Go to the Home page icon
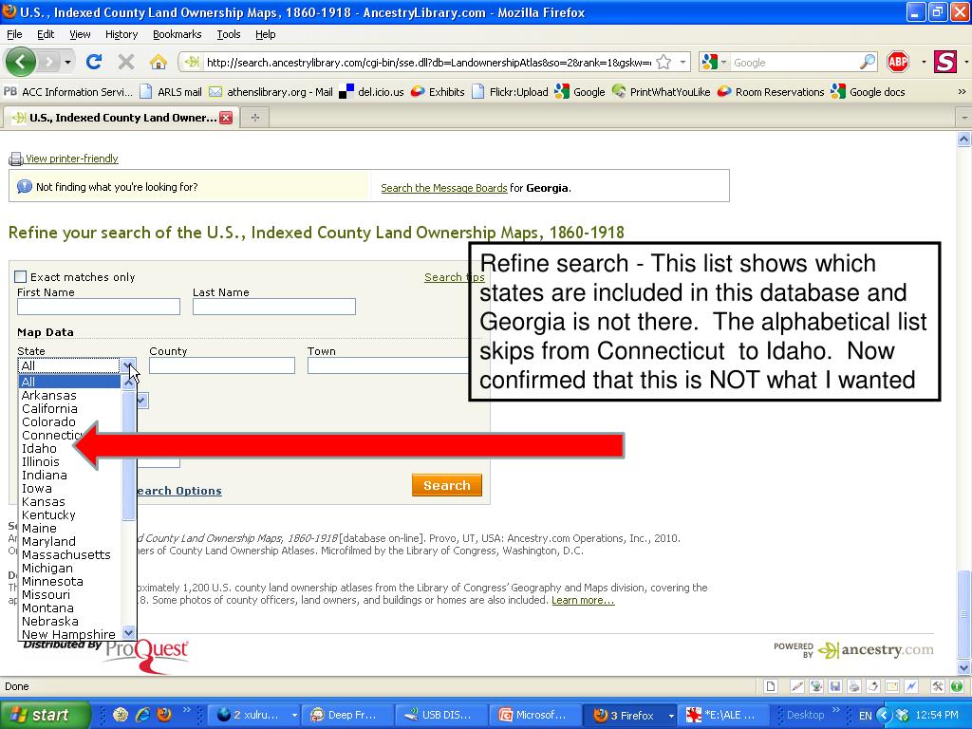This screenshot has height=729, width=972. click(x=159, y=62)
